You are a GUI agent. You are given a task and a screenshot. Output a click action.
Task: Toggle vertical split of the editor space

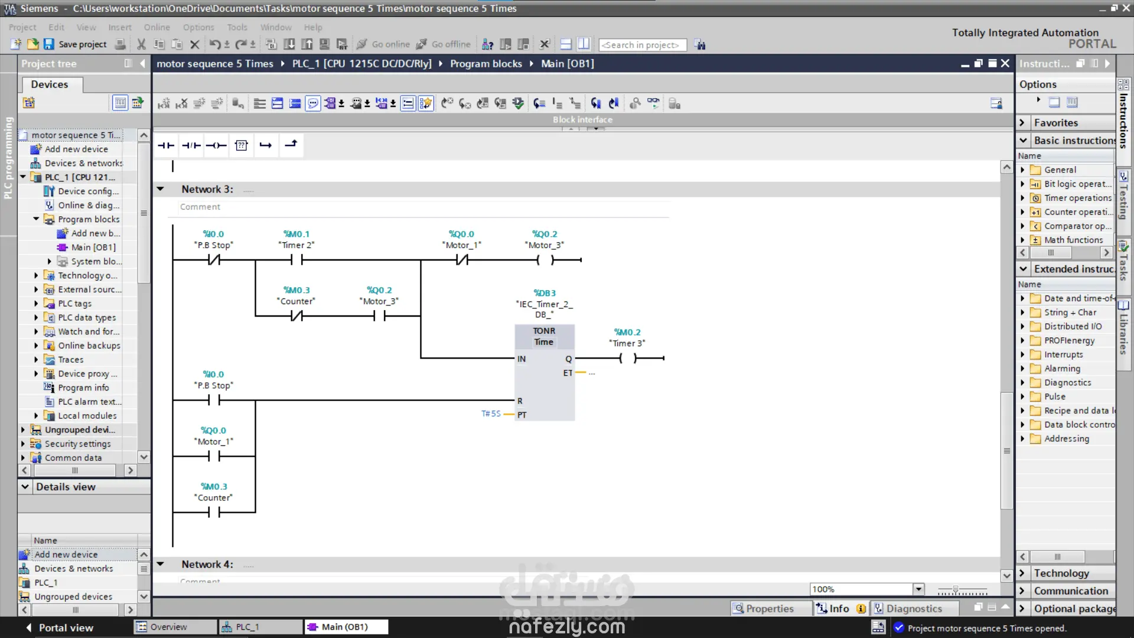[584, 44]
